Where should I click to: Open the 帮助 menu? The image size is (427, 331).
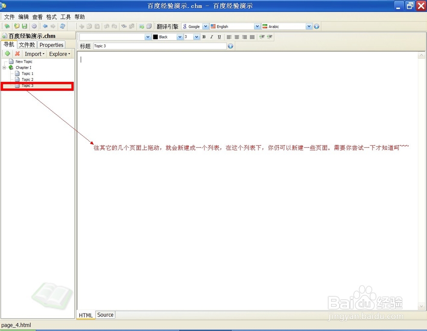point(79,17)
